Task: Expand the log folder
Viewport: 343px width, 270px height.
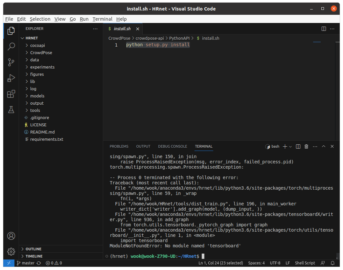Action: click(61, 89)
